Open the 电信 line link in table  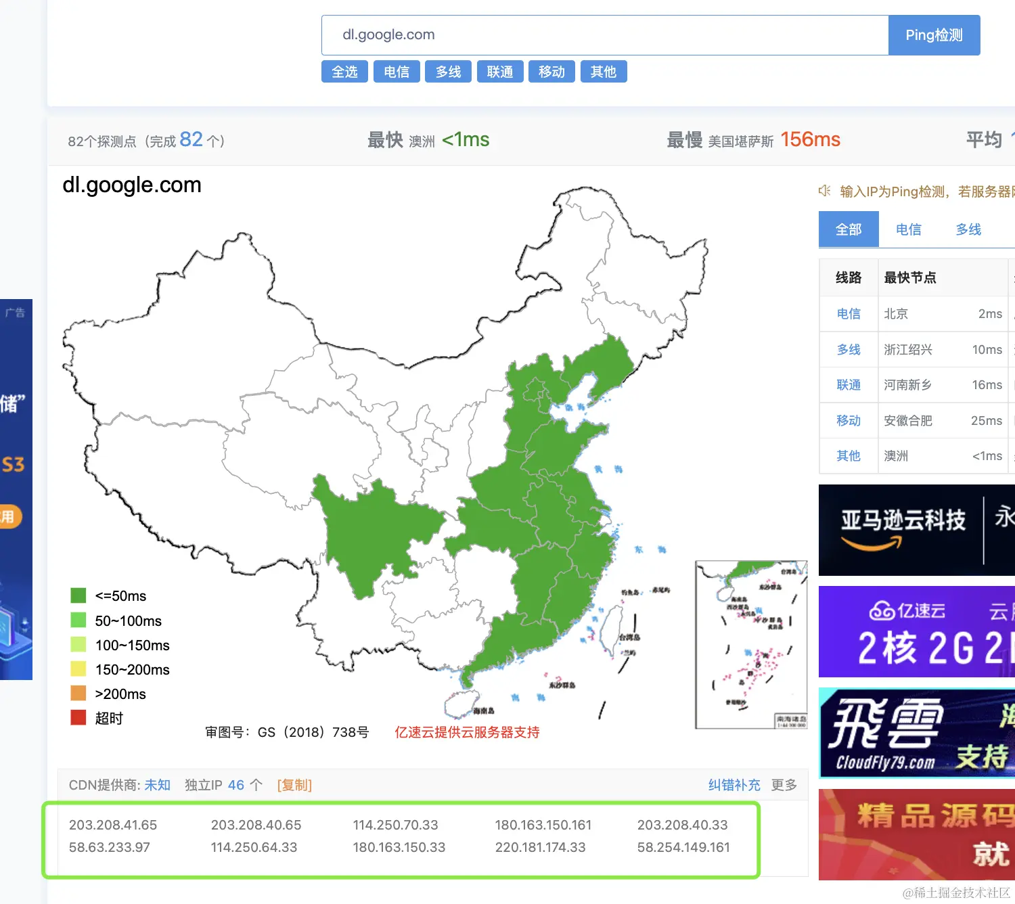click(849, 314)
